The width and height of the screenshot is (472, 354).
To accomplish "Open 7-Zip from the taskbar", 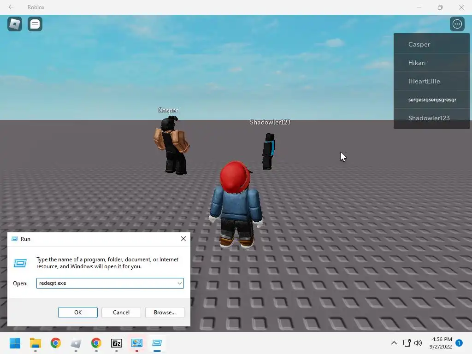I will point(117,343).
